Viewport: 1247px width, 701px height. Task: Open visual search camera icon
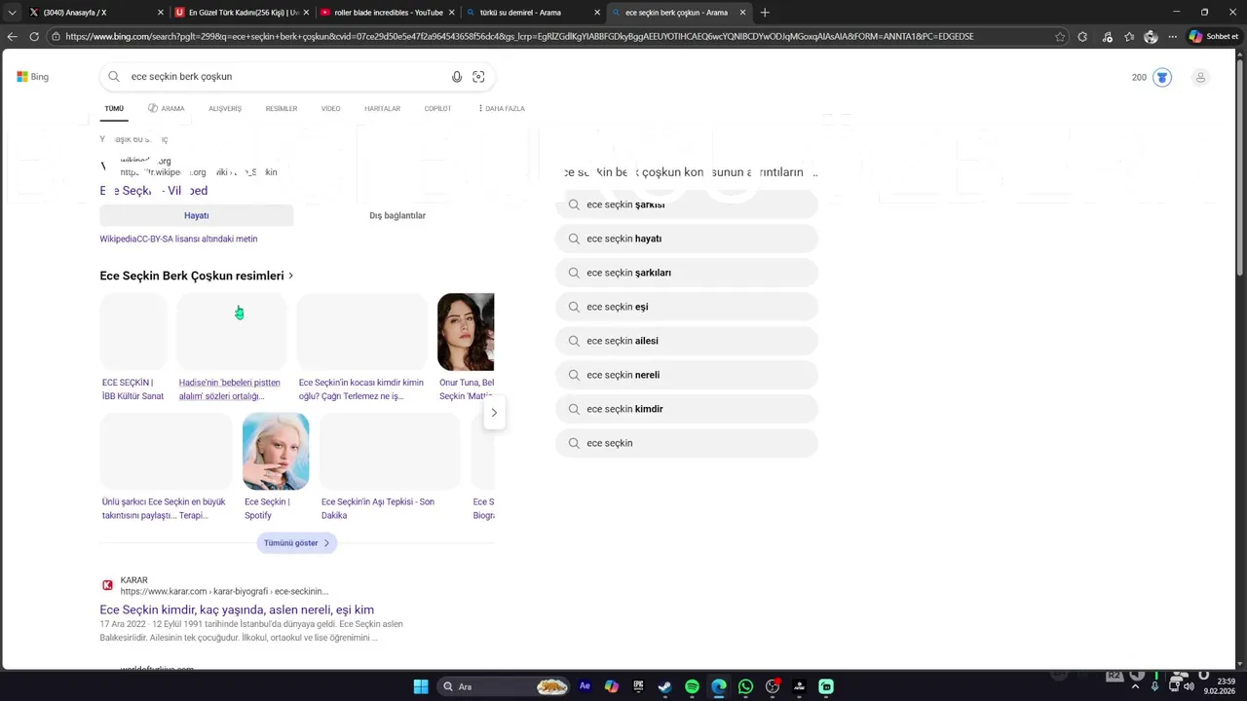478,77
